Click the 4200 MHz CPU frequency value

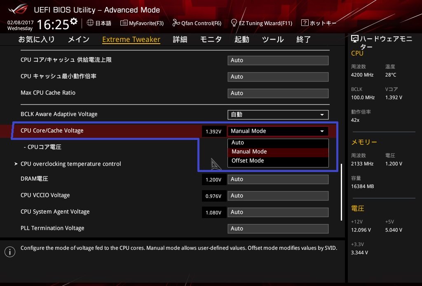pyautogui.click(x=362, y=75)
